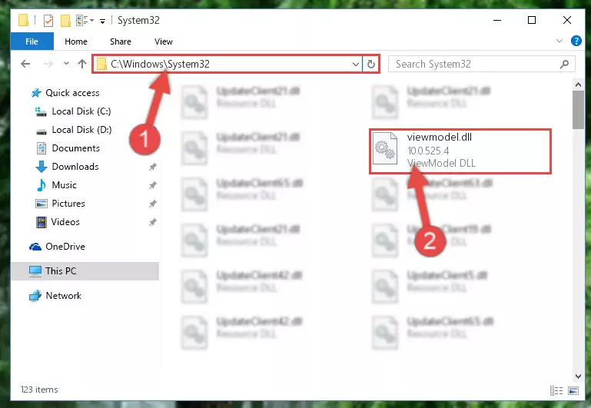Click the Properties quick access toolbar icon
This screenshot has width=591, height=408.
click(48, 21)
